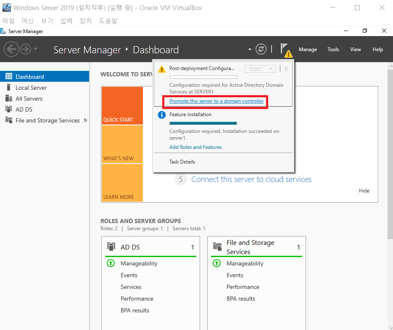Click the Server Manager title bar icon

[x=3, y=31]
